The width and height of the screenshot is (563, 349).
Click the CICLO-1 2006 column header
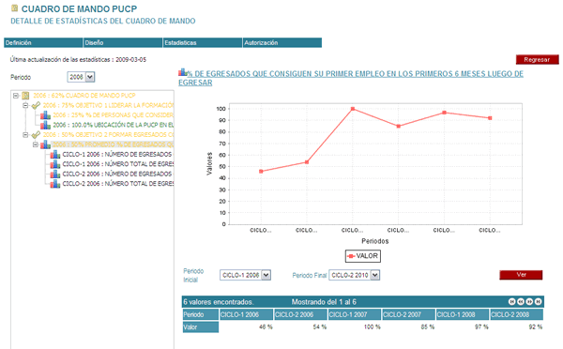click(x=246, y=314)
